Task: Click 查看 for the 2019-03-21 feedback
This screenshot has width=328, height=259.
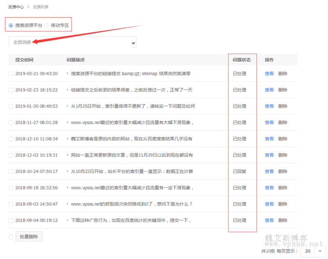Action: [269, 74]
